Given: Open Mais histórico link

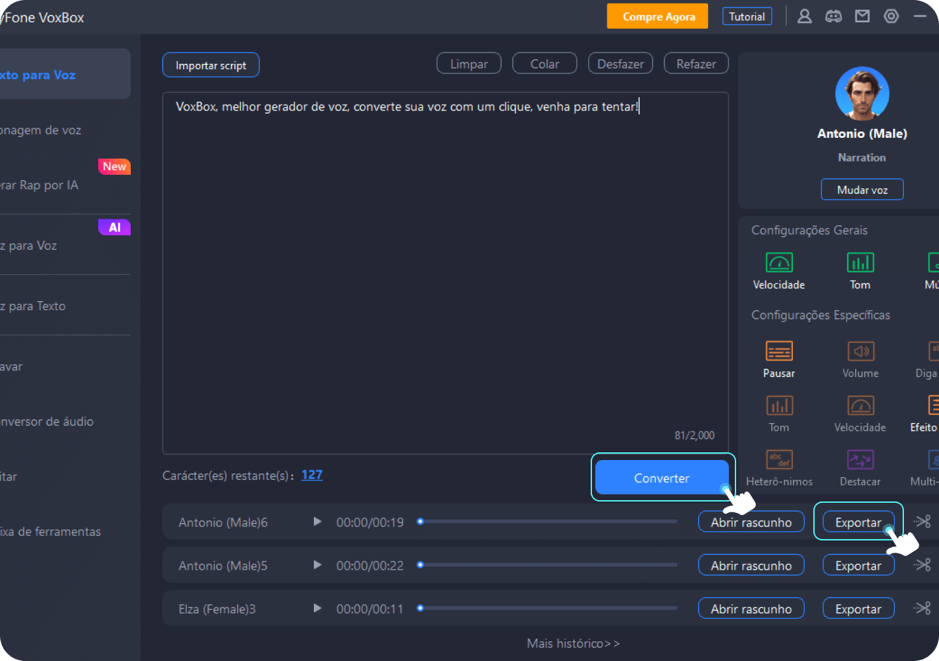Looking at the screenshot, I should tap(573, 643).
